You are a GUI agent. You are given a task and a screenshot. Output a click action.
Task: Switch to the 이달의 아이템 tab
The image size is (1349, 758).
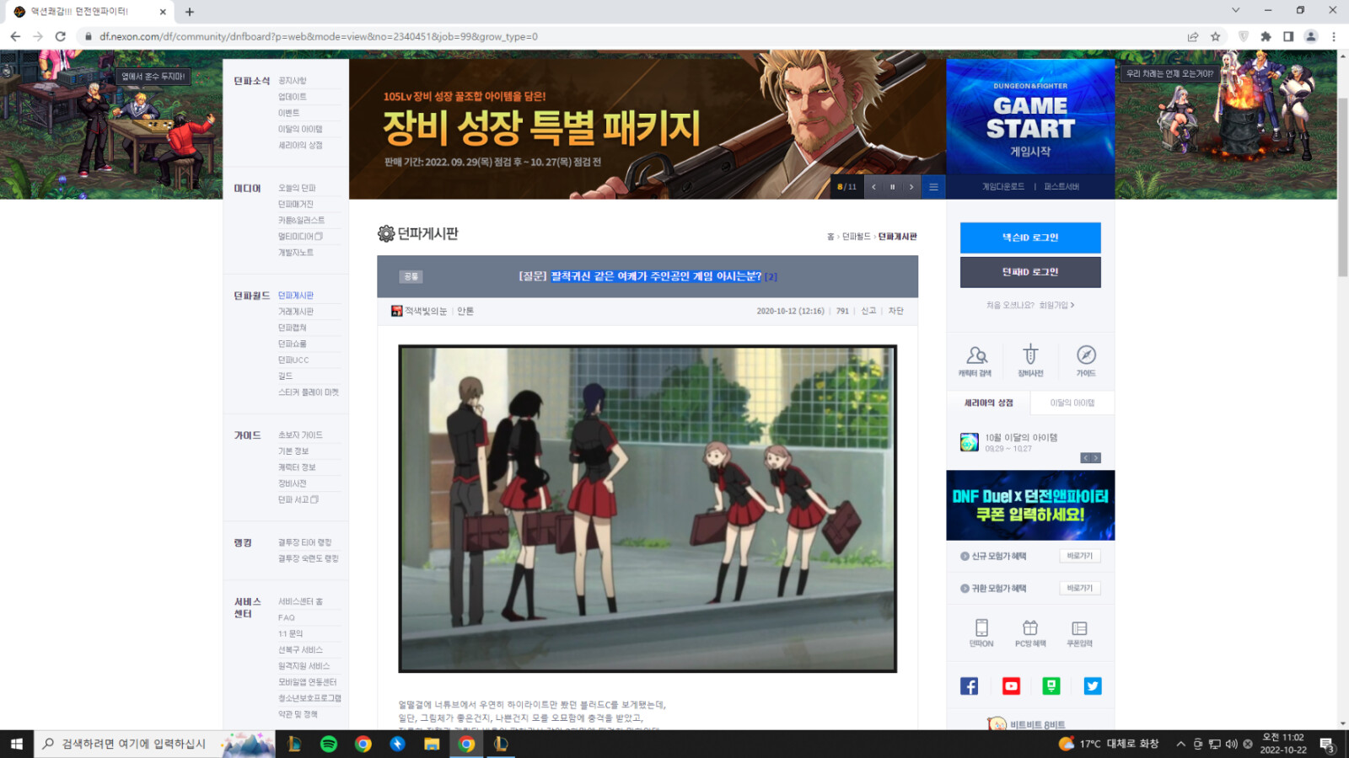tap(1072, 403)
